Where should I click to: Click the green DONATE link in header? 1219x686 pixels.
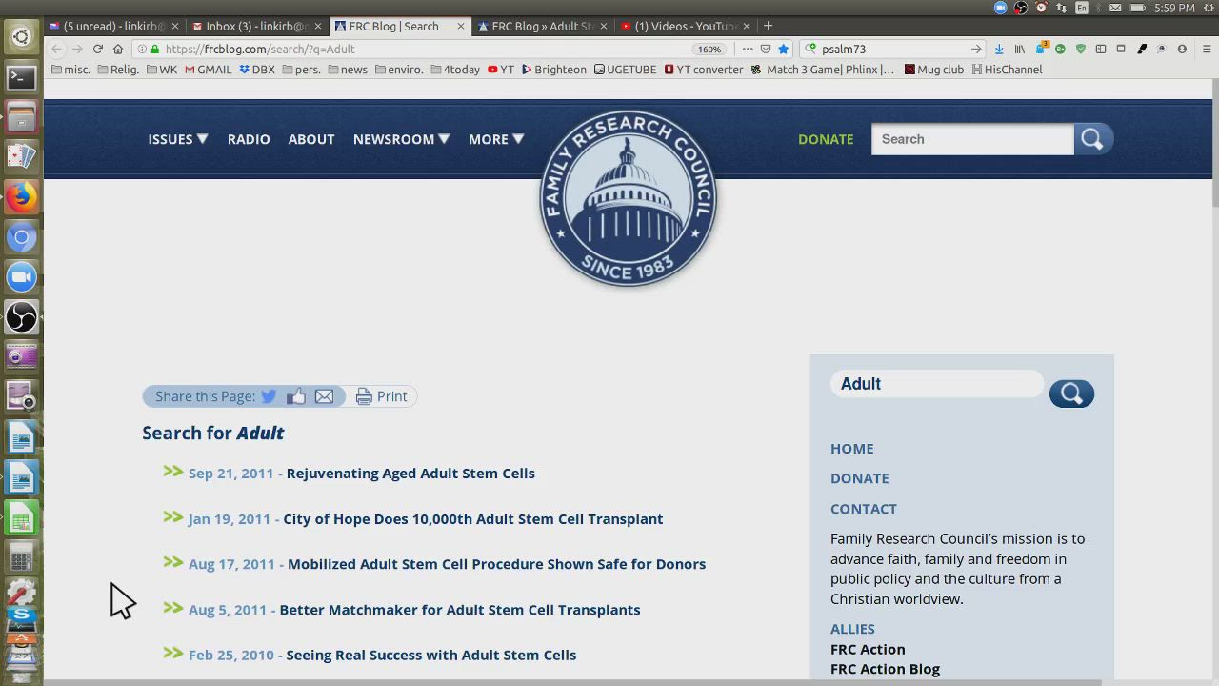tap(826, 139)
